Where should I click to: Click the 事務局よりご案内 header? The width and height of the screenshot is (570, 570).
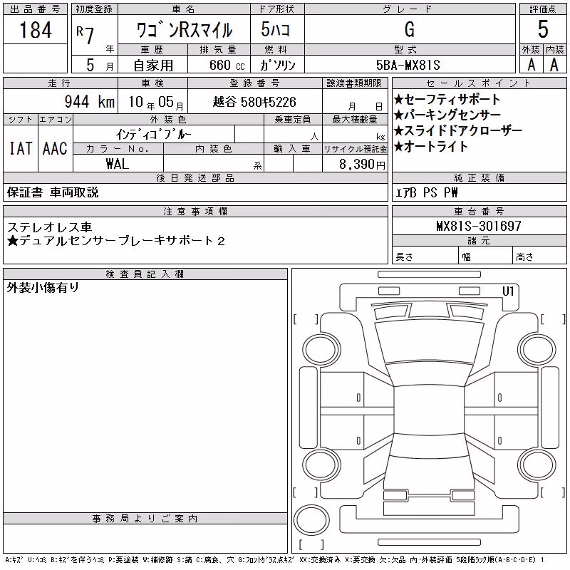145,519
